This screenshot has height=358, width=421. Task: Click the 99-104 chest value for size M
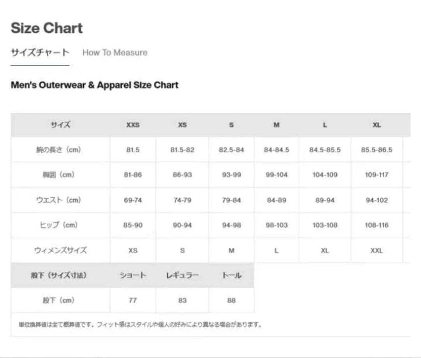[276, 175]
